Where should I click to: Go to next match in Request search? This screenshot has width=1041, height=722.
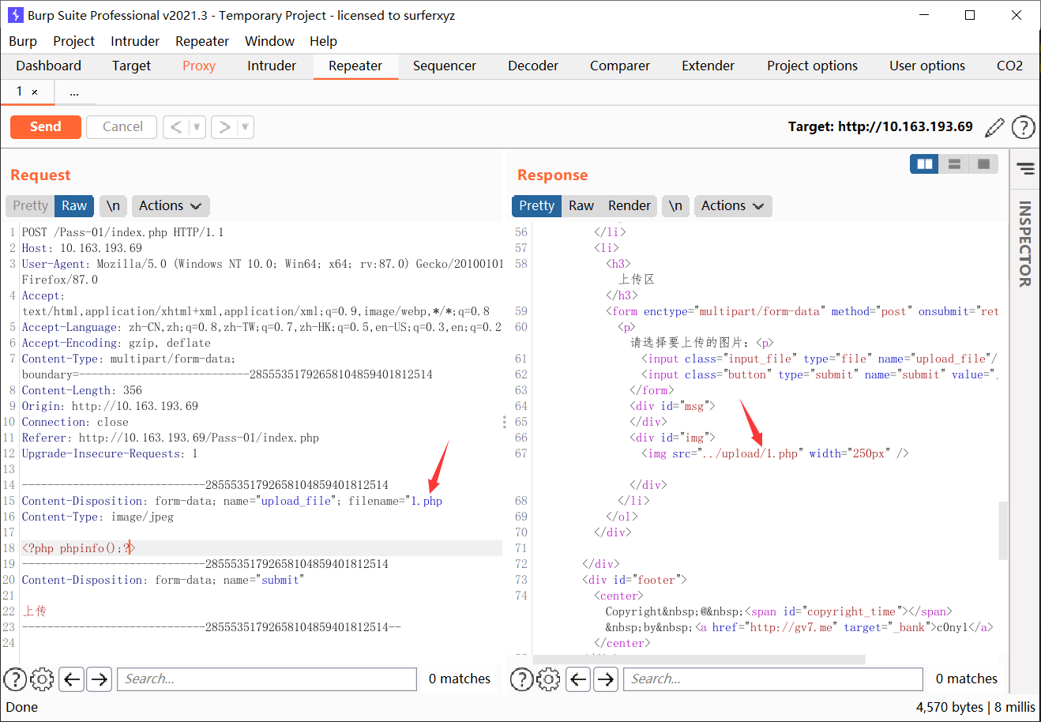coord(99,679)
